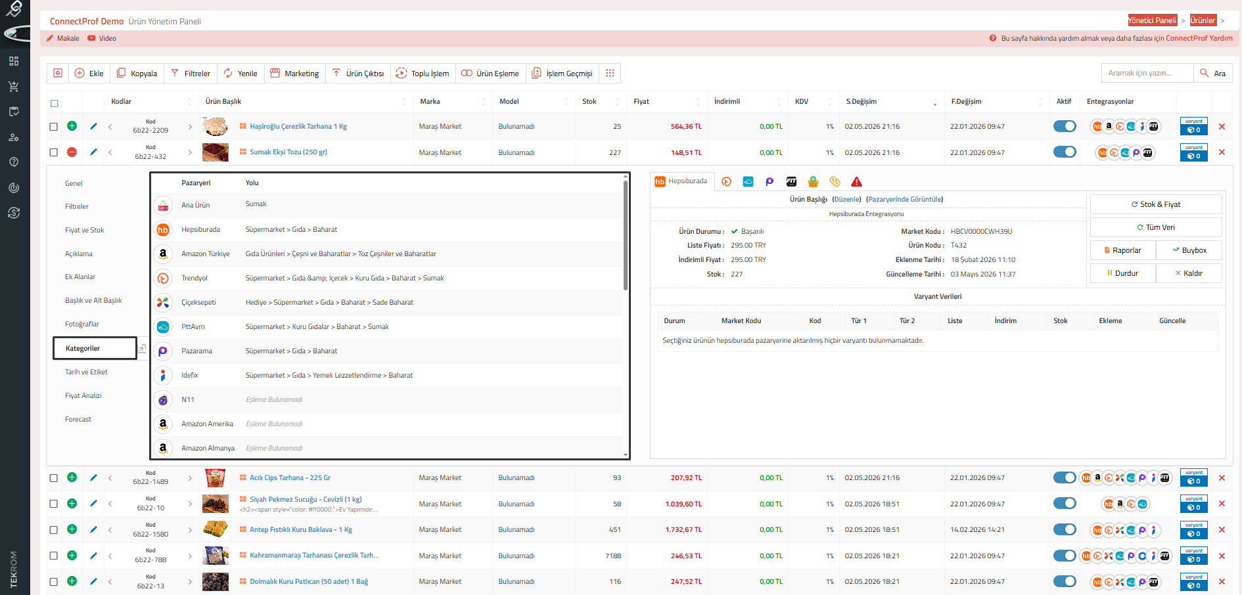Screen dimensions: 1242x595
Task: Click the coins icon tab in the integration panel
Action: [835, 182]
